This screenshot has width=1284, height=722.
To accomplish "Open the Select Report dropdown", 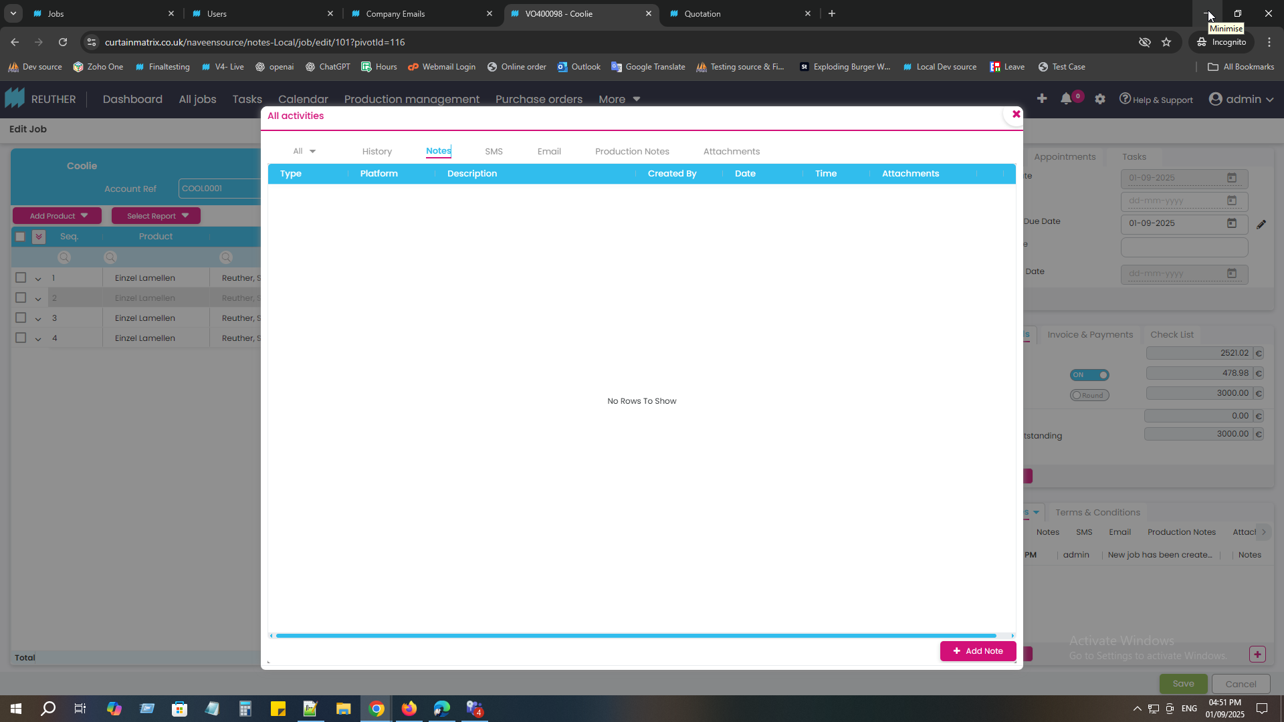I will [156, 216].
